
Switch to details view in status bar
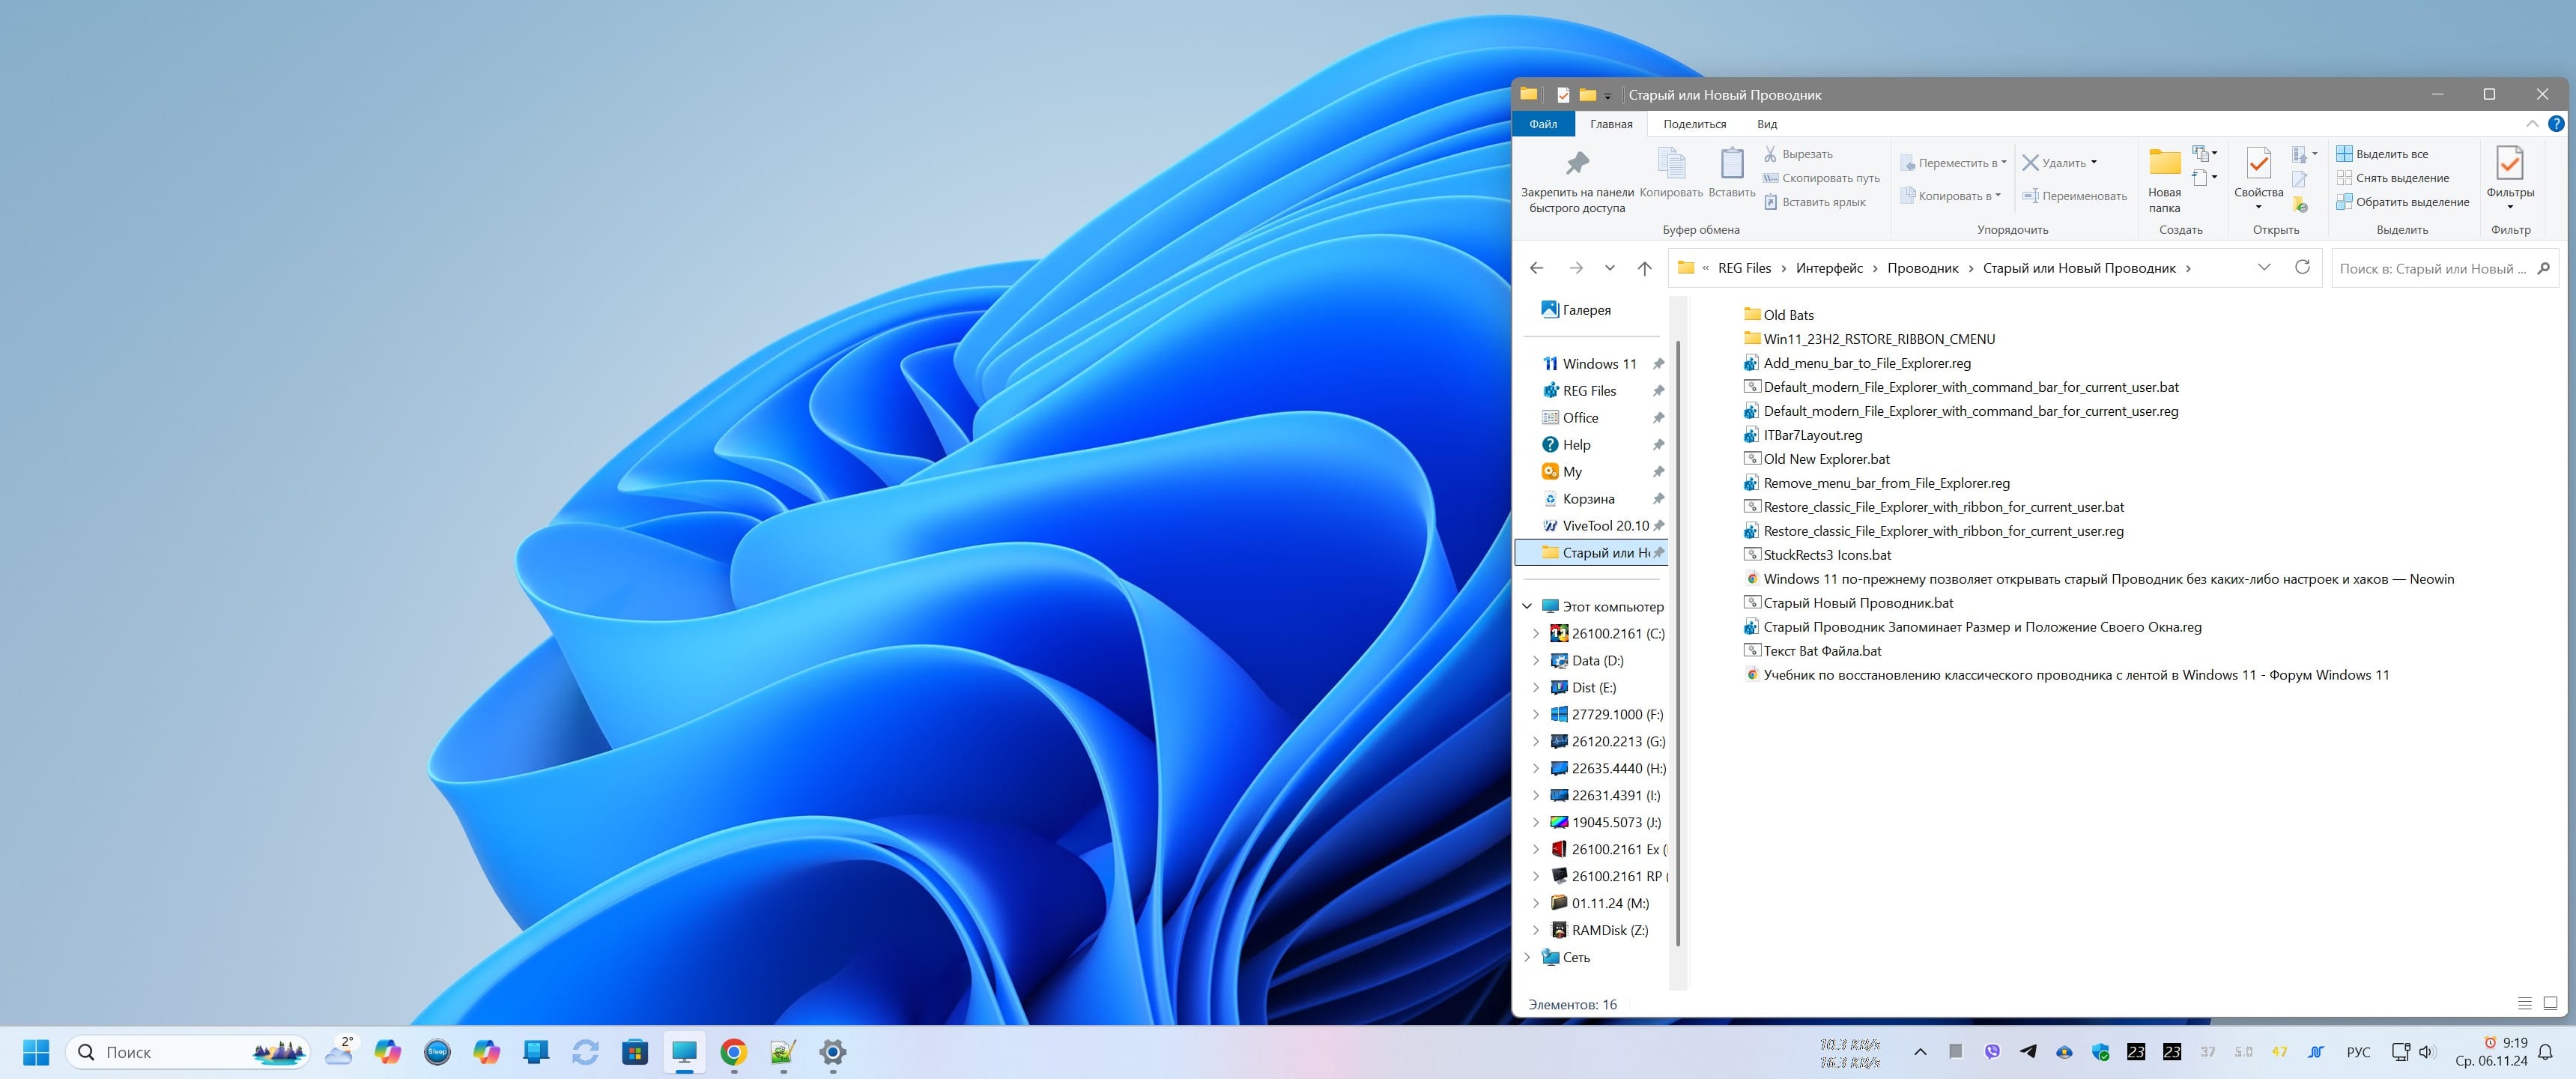coord(2524,1003)
